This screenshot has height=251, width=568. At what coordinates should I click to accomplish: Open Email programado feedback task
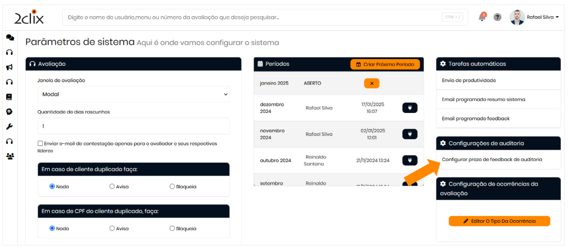(x=475, y=119)
